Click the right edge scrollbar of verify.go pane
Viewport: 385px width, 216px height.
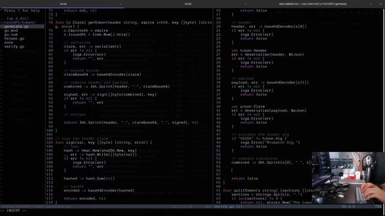point(384,107)
